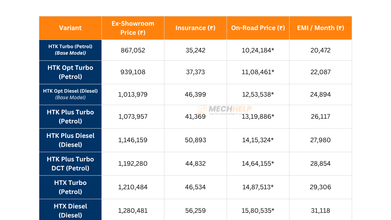Select the HTK Turbo Petrol variant cell
Screen dimensions: 391x220
tap(70, 50)
